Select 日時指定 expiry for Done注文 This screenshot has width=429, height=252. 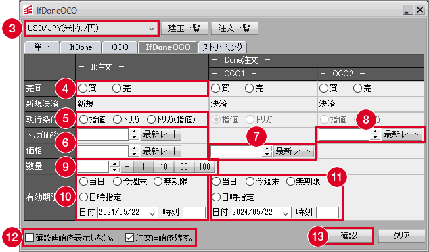[x=216, y=197]
